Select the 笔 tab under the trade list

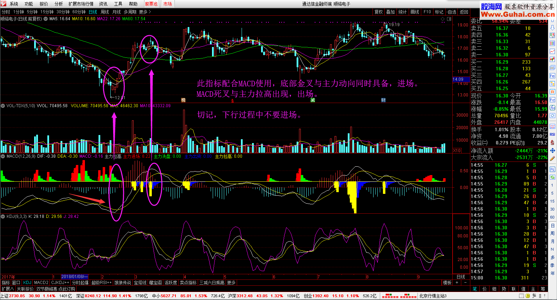[x=474, y=289]
